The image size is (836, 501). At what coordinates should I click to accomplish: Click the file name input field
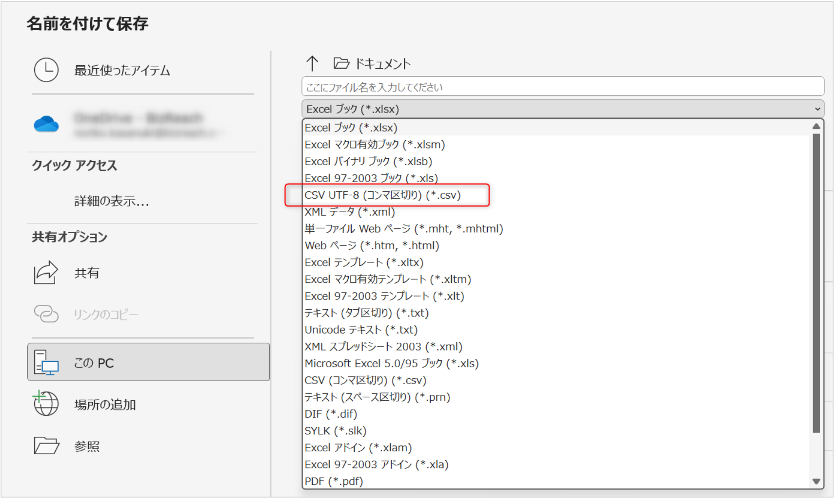(x=562, y=87)
